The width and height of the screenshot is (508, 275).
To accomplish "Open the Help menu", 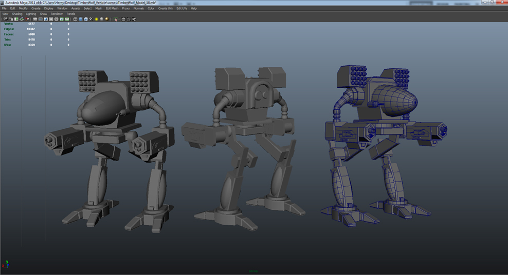I will [194, 8].
